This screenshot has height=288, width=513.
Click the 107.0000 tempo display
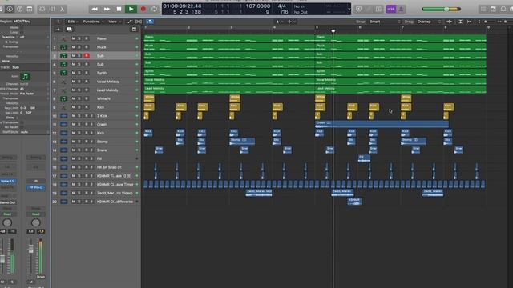tap(258, 6)
